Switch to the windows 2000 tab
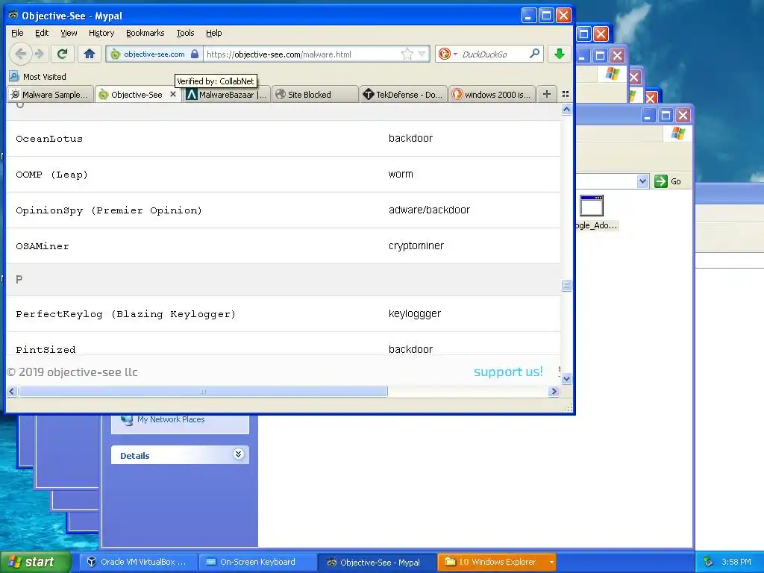Viewport: 764px width, 573px height. [492, 95]
